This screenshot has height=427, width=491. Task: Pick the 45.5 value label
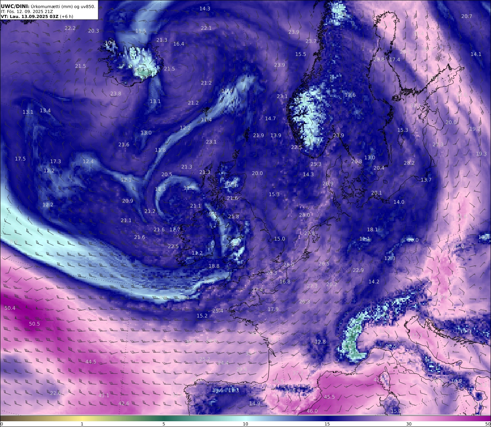coord(329,397)
